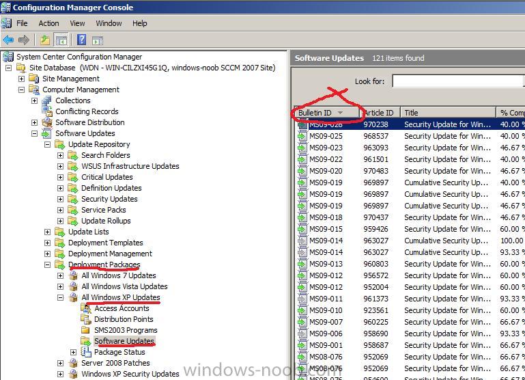The image size is (525, 380).
Task: Click the update icon for MS09-006 row
Action: 302,334
